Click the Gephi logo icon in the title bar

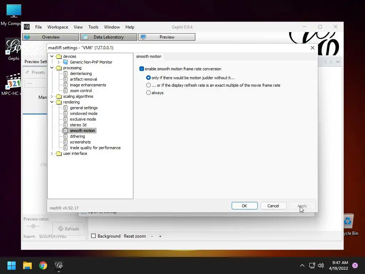pyautogui.click(x=27, y=27)
